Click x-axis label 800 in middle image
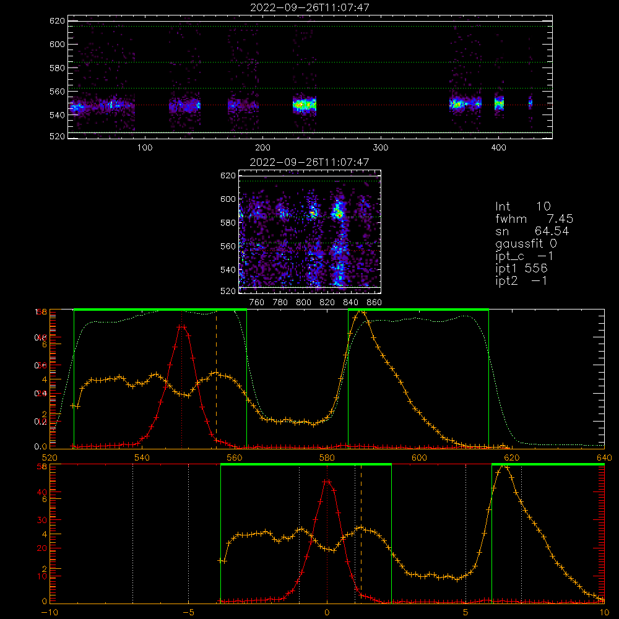Image resolution: width=619 pixels, height=619 pixels. click(x=303, y=303)
